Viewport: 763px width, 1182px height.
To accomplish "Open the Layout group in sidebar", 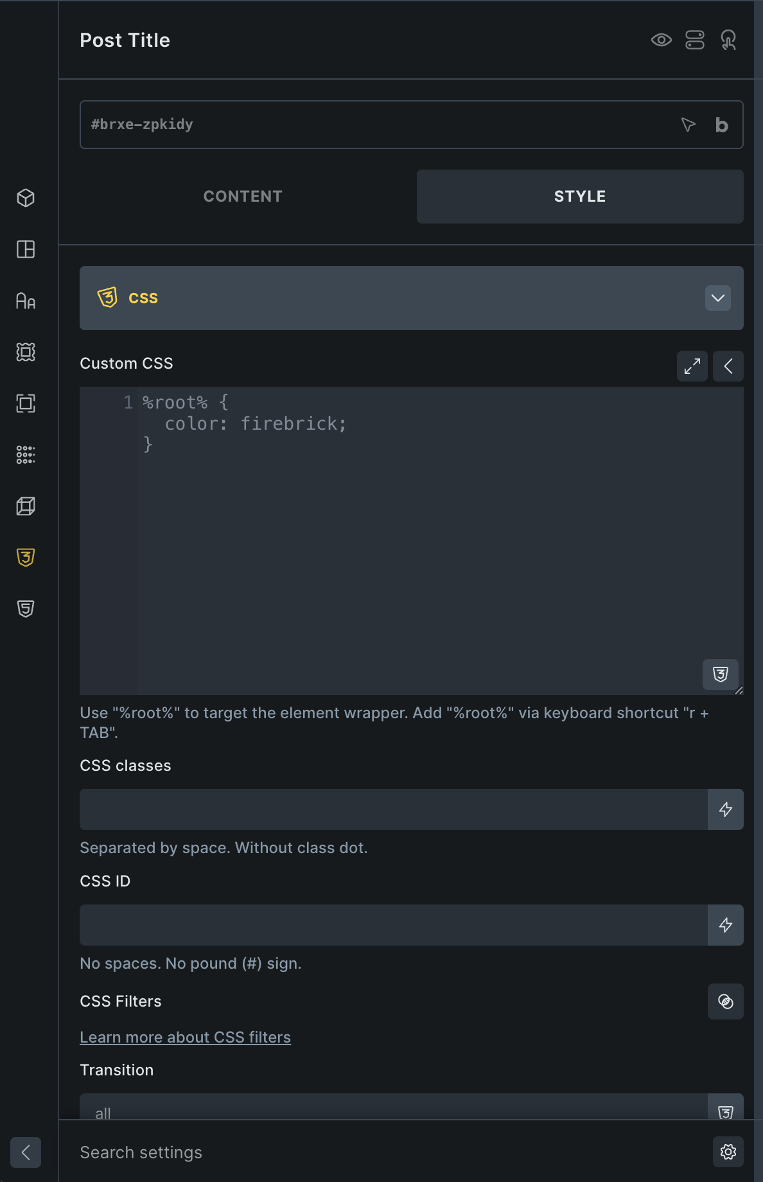I will tap(26, 249).
